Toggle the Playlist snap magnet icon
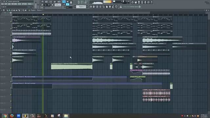 [4, 10]
